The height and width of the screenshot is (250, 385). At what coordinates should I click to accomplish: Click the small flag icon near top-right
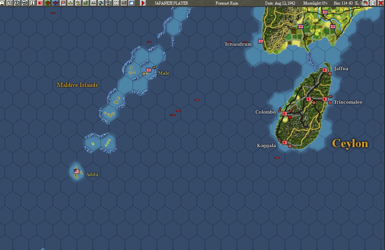[x=366, y=3]
